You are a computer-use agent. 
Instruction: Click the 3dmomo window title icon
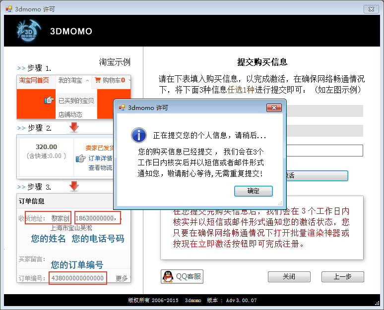(x=9, y=9)
